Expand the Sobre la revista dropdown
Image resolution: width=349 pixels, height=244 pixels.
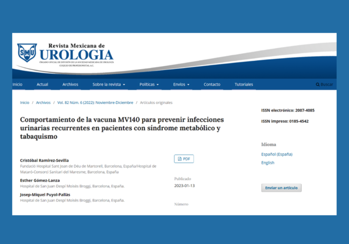(109, 84)
